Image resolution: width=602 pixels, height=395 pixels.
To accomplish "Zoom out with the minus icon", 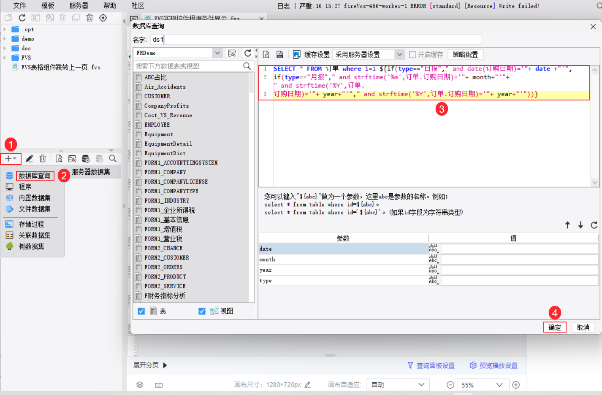I will [x=450, y=385].
